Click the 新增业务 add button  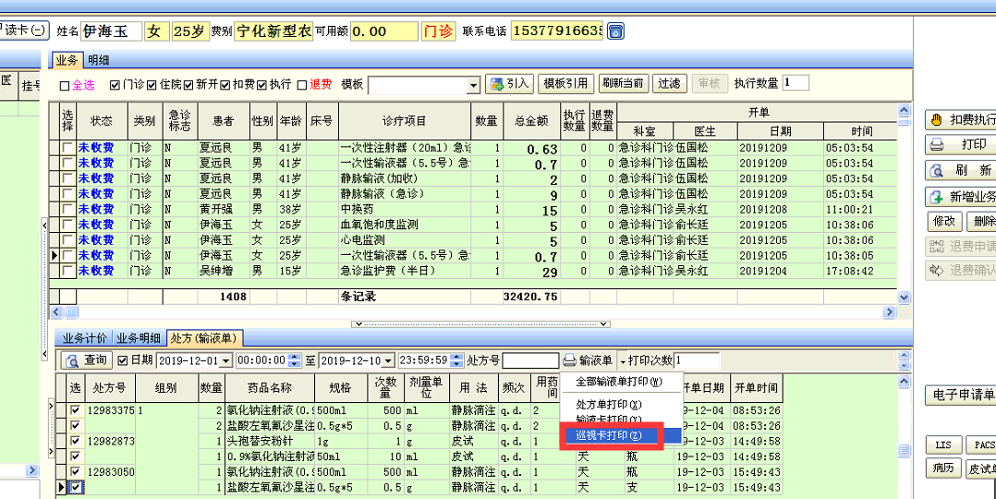pyautogui.click(x=961, y=197)
